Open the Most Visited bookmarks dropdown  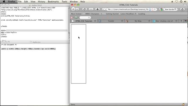click(x=77, y=14)
